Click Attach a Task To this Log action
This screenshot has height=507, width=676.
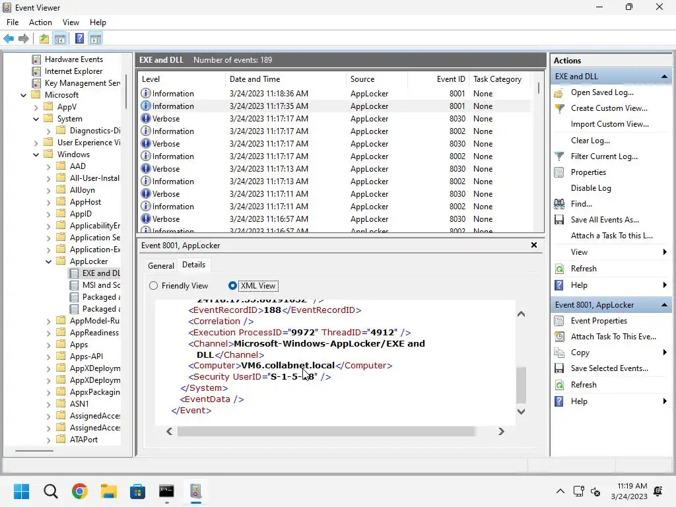(x=612, y=236)
